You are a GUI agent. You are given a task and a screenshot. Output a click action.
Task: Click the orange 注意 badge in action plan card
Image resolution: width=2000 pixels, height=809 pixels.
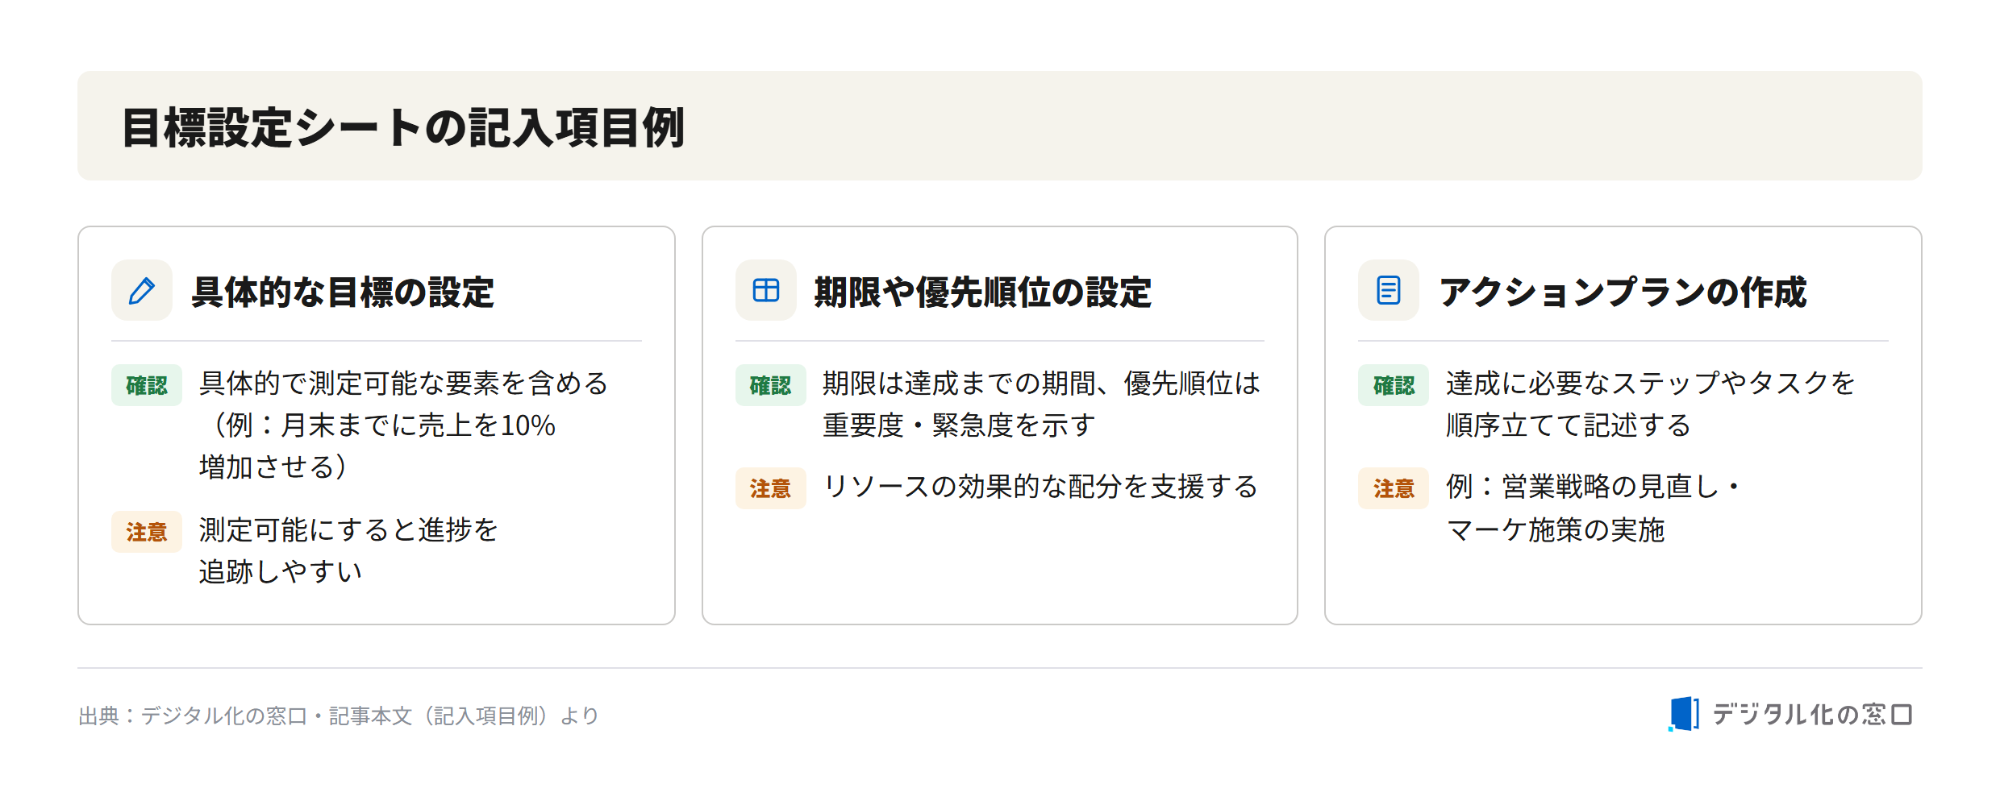click(x=1394, y=488)
